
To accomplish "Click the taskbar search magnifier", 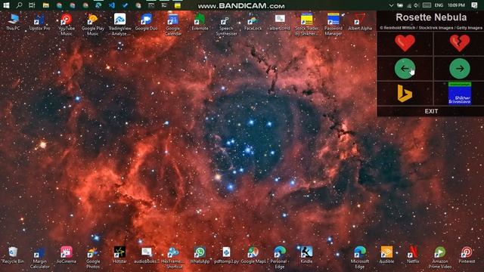I will 19,5.
